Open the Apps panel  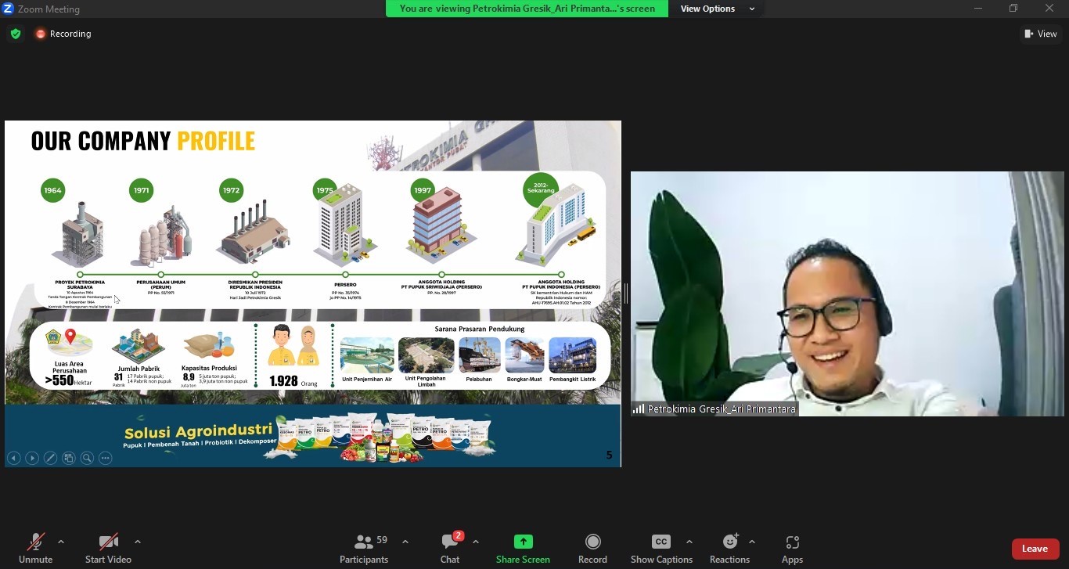click(792, 549)
